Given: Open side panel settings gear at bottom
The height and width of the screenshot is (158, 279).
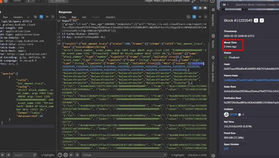Looking at the screenshot, I should [x=213, y=156].
